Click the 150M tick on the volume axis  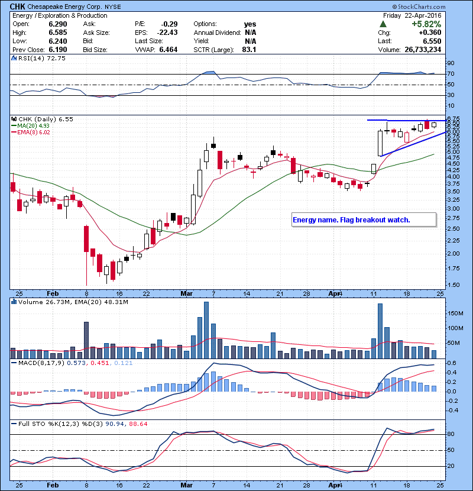[x=455, y=314]
